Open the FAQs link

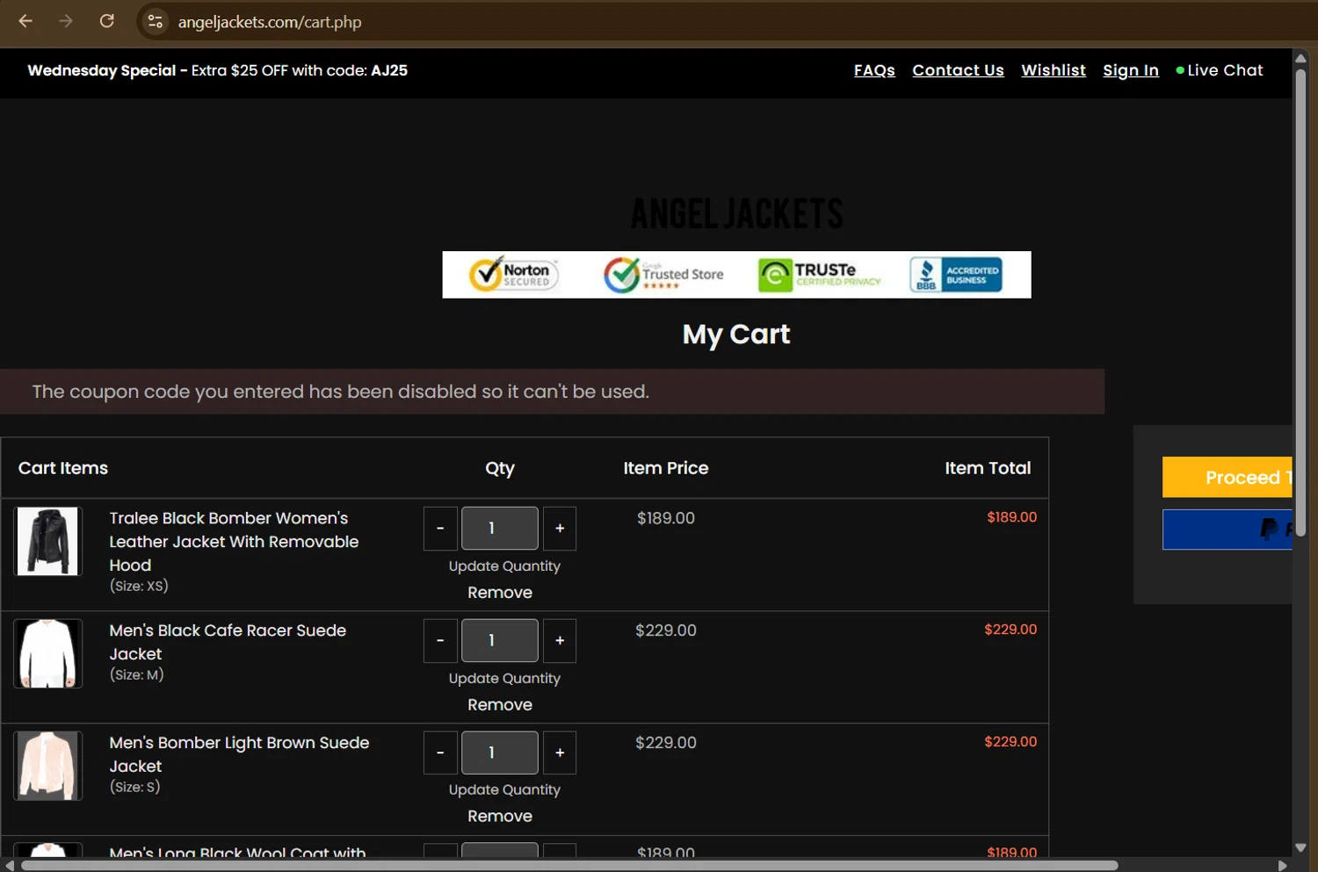(x=874, y=70)
